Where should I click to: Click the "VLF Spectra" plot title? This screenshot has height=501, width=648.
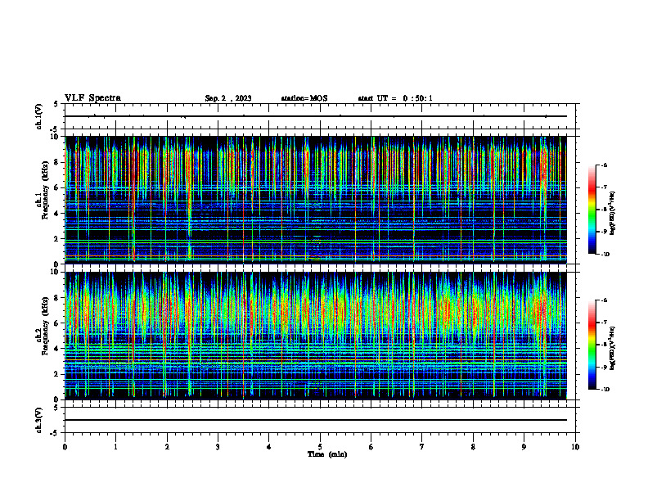click(92, 98)
